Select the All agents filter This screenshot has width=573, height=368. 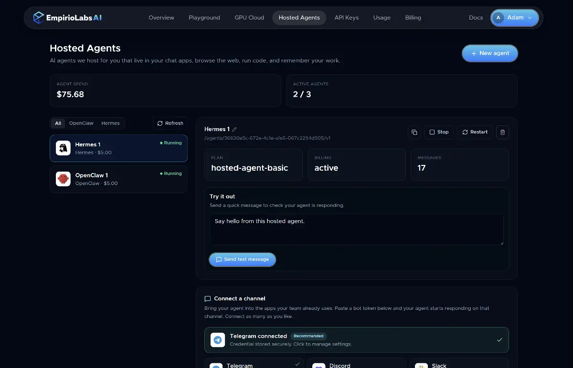pyautogui.click(x=58, y=123)
